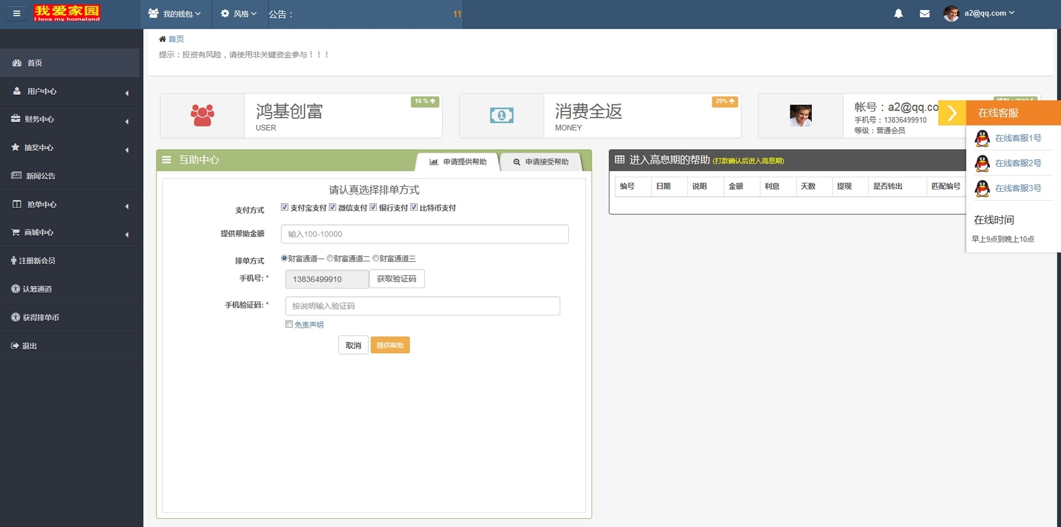Click the 获取验证码 button
Screen dimensions: 1061x527
(396, 279)
